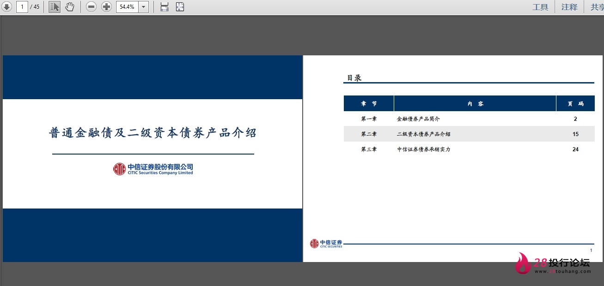This screenshot has height=286, width=604.
Task: Select the title 普通金融债及二级资本债券产品介绍
Action: (x=153, y=133)
